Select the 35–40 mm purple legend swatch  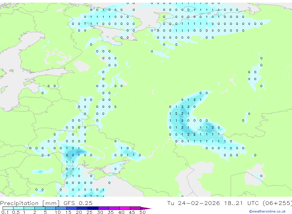(114, 208)
